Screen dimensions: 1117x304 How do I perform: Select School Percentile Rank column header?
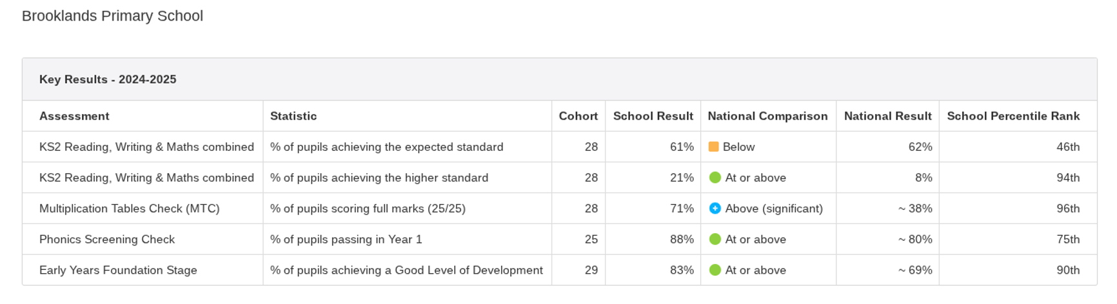pyautogui.click(x=1013, y=116)
